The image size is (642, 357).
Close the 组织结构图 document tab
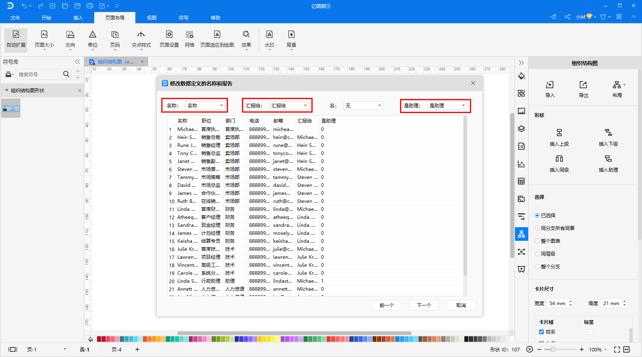click(x=142, y=61)
